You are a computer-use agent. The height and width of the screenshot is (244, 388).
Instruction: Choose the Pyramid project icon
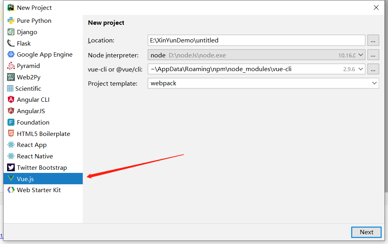(x=11, y=66)
